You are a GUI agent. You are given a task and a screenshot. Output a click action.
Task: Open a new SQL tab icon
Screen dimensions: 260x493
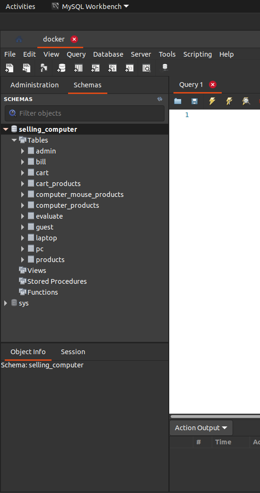coord(9,68)
